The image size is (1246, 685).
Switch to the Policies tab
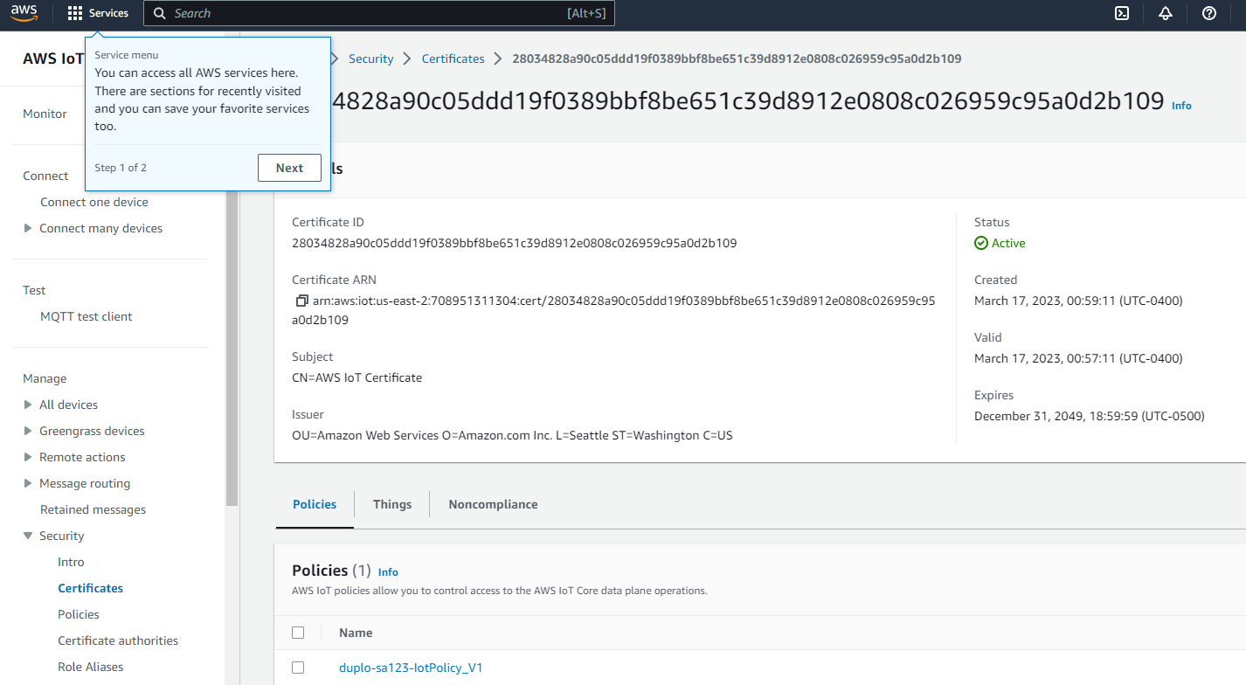(x=315, y=504)
